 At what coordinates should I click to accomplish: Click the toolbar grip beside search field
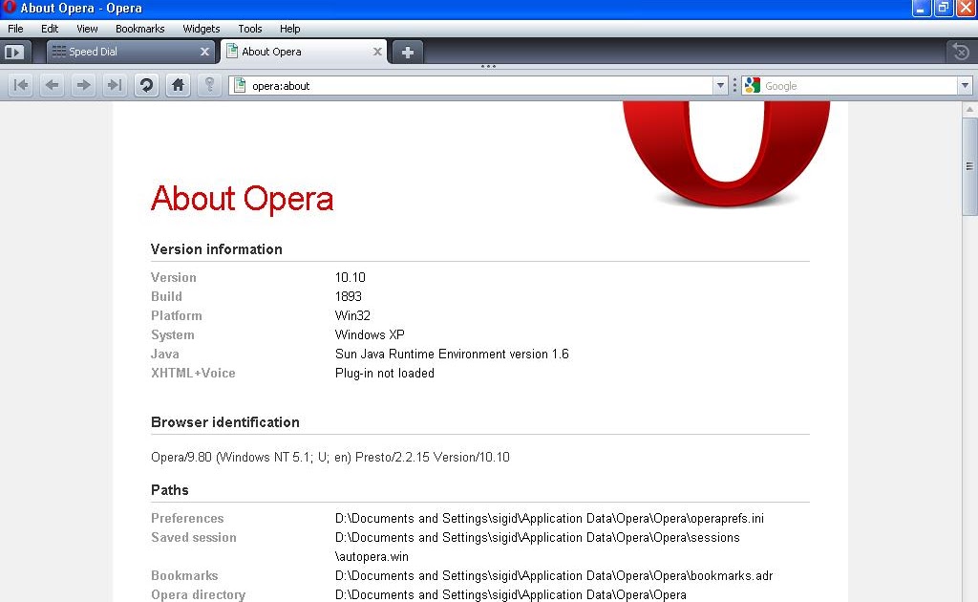pyautogui.click(x=734, y=85)
